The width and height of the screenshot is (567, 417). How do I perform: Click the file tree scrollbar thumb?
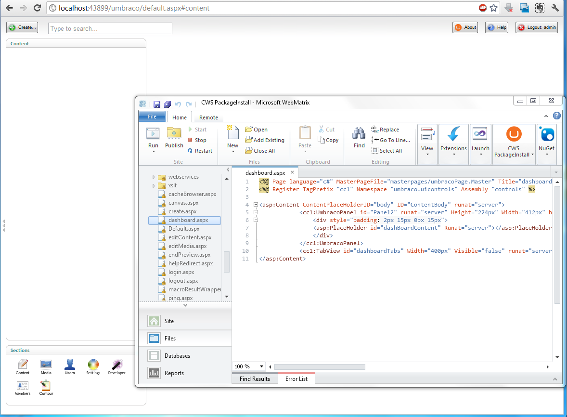[x=227, y=262]
